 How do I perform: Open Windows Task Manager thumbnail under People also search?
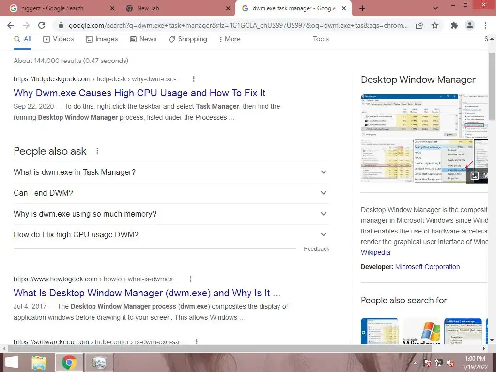[x=463, y=331]
